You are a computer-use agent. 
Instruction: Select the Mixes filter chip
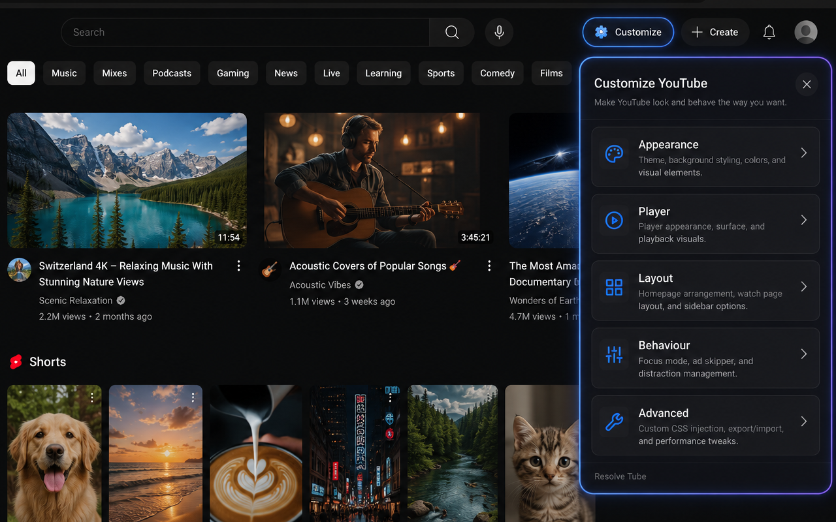pyautogui.click(x=114, y=73)
